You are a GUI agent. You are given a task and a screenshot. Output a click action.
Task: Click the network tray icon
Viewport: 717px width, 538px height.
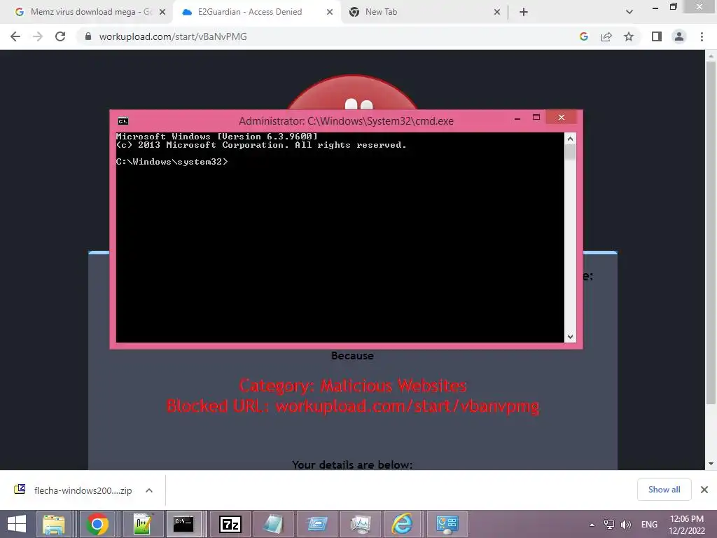click(608, 525)
